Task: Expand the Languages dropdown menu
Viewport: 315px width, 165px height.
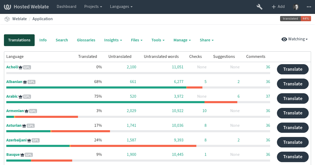Action: pyautogui.click(x=121, y=7)
